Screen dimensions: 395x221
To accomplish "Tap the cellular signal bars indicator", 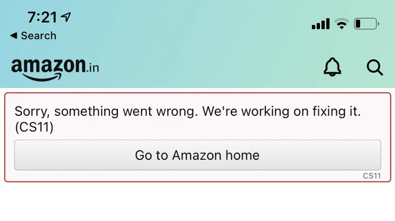I will (x=321, y=24).
